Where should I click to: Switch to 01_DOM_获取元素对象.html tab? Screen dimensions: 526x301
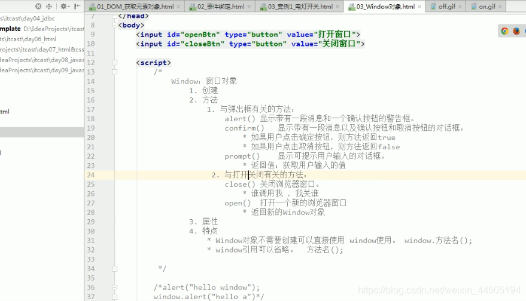coord(135,7)
